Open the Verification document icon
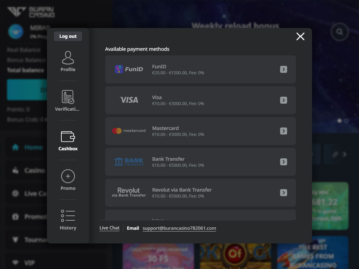The width and height of the screenshot is (359, 269). (68, 97)
